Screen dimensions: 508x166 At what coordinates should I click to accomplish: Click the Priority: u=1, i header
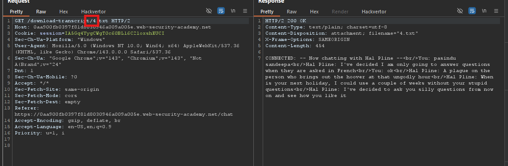coord(40,133)
